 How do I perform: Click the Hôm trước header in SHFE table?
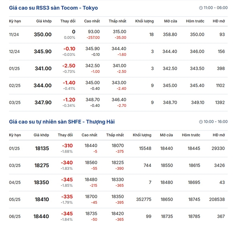click(191, 135)
